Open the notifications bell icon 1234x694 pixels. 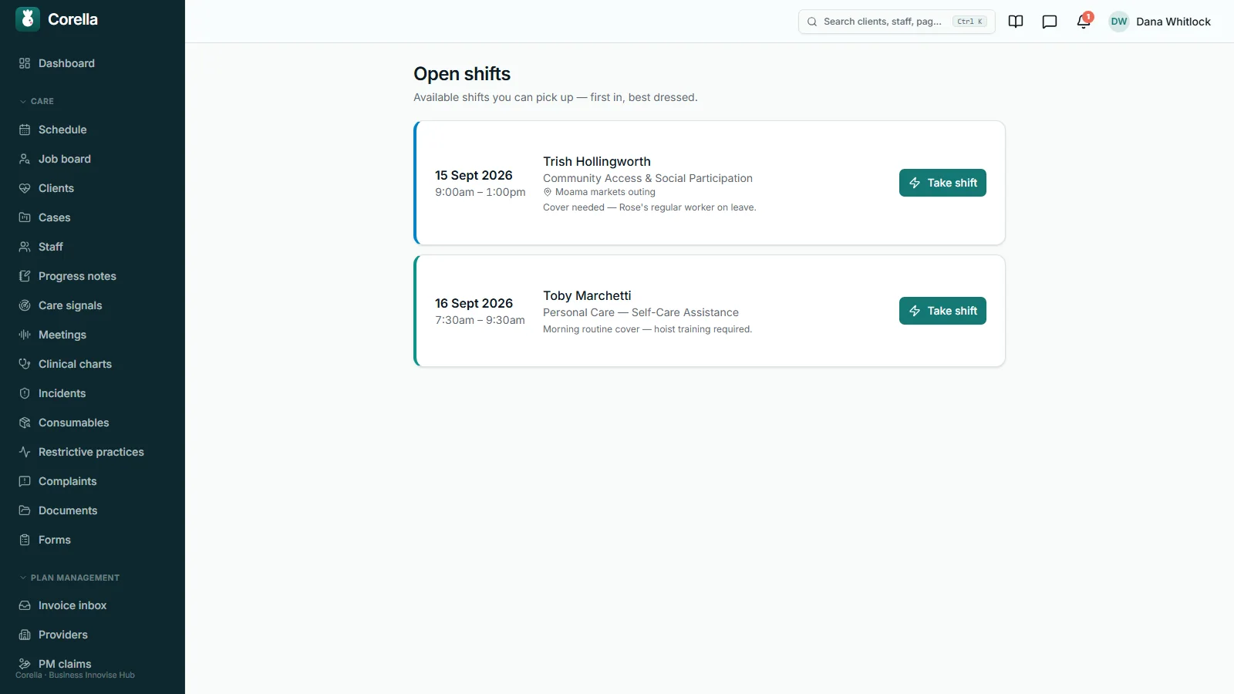1084,22
